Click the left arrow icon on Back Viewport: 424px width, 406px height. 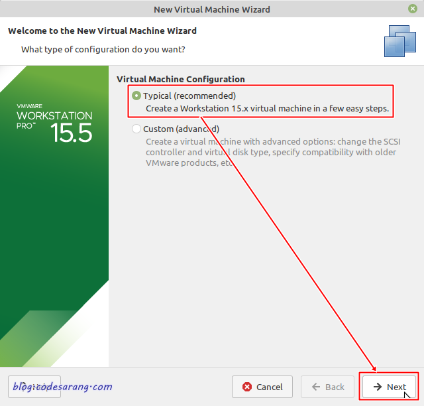pyautogui.click(x=316, y=387)
